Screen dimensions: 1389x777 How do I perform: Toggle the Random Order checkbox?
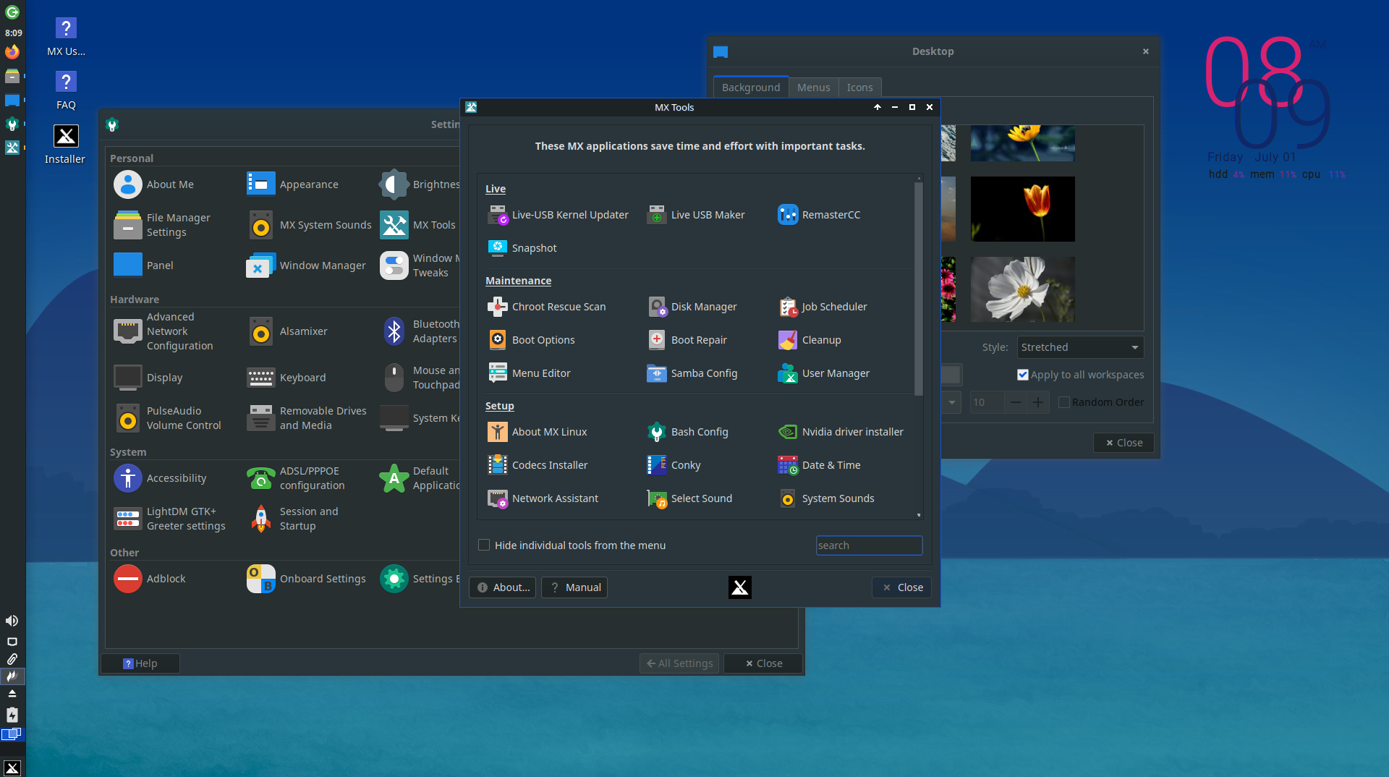tap(1064, 402)
